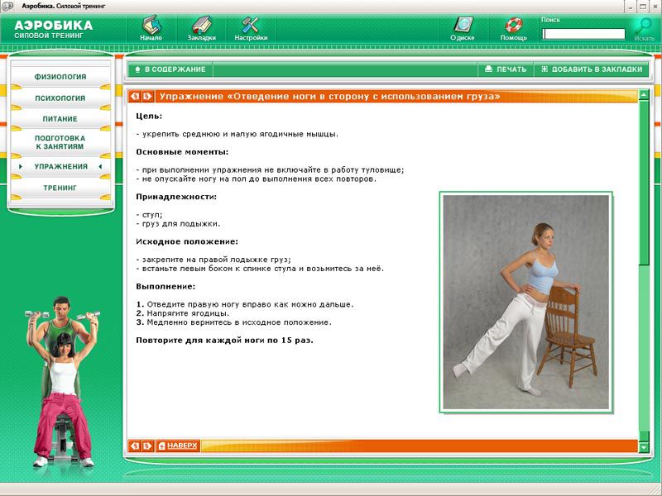Select the ФИЗИОЛОГИЯ section
The width and height of the screenshot is (662, 496).
60,77
